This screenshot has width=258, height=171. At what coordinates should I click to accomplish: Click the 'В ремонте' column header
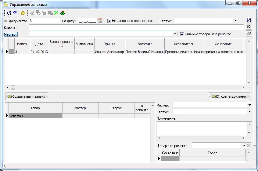(x=142, y=108)
